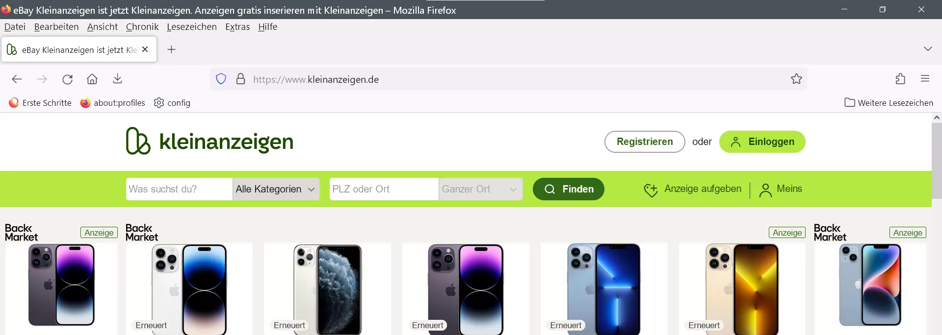Click the Registrieren button
942x335 pixels.
[x=645, y=142]
